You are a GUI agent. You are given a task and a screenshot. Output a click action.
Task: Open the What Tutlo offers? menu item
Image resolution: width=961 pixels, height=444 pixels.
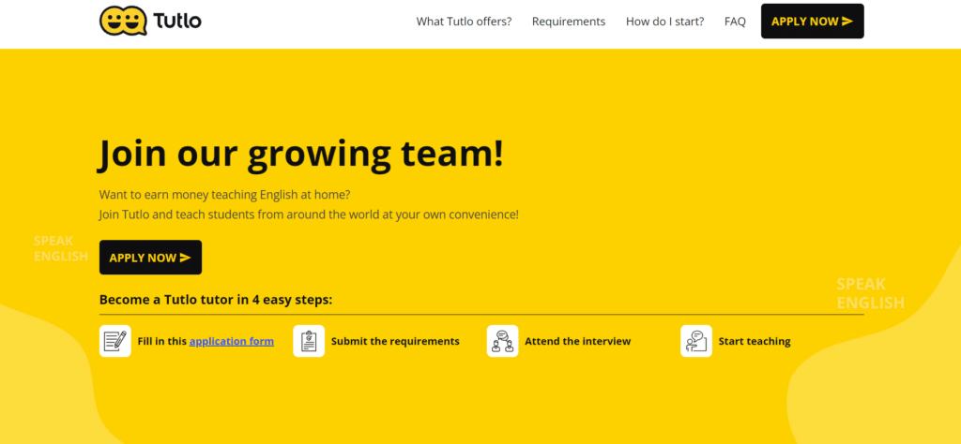[x=464, y=22]
